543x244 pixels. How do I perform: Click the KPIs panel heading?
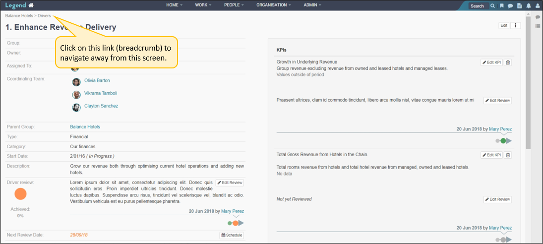coord(281,50)
